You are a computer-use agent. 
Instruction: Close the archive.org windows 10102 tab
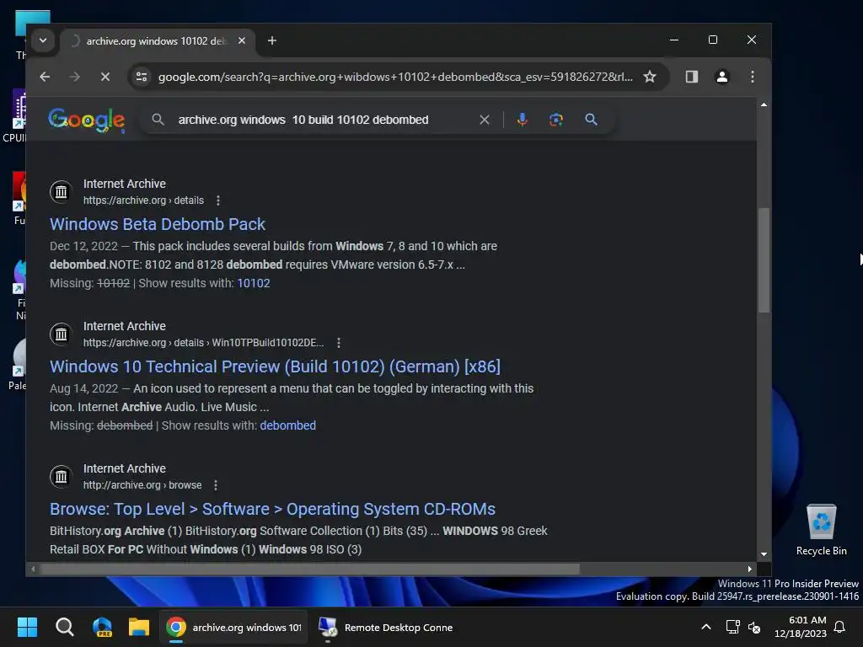click(x=242, y=40)
